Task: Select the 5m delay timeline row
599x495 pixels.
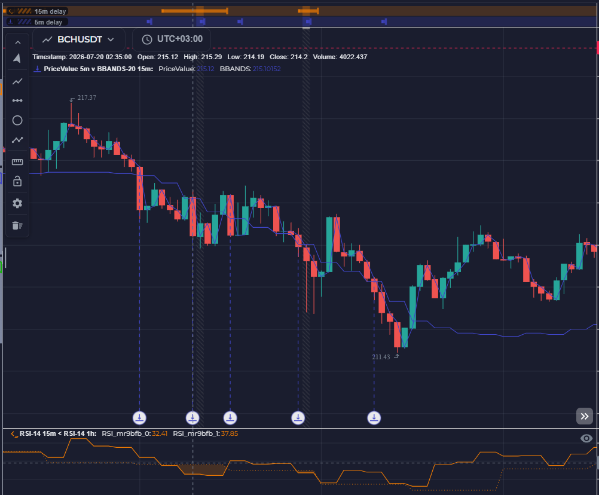Action: [299, 22]
